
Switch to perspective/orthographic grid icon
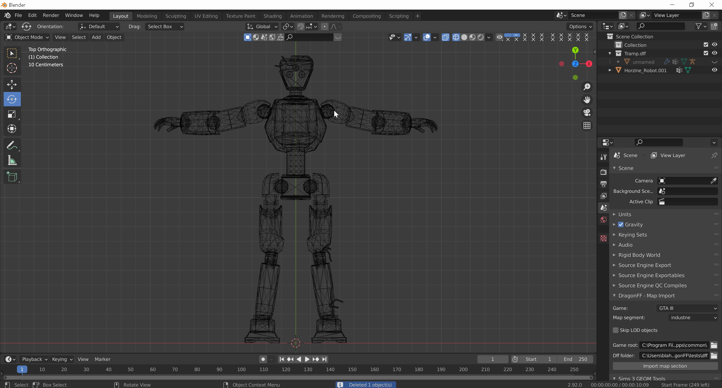587,125
